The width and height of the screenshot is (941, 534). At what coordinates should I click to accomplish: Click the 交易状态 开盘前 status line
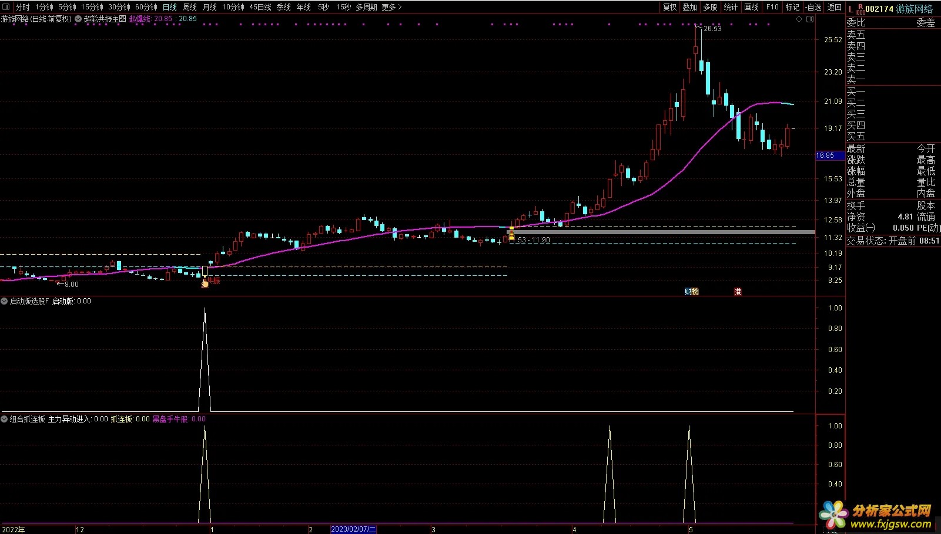click(892, 241)
